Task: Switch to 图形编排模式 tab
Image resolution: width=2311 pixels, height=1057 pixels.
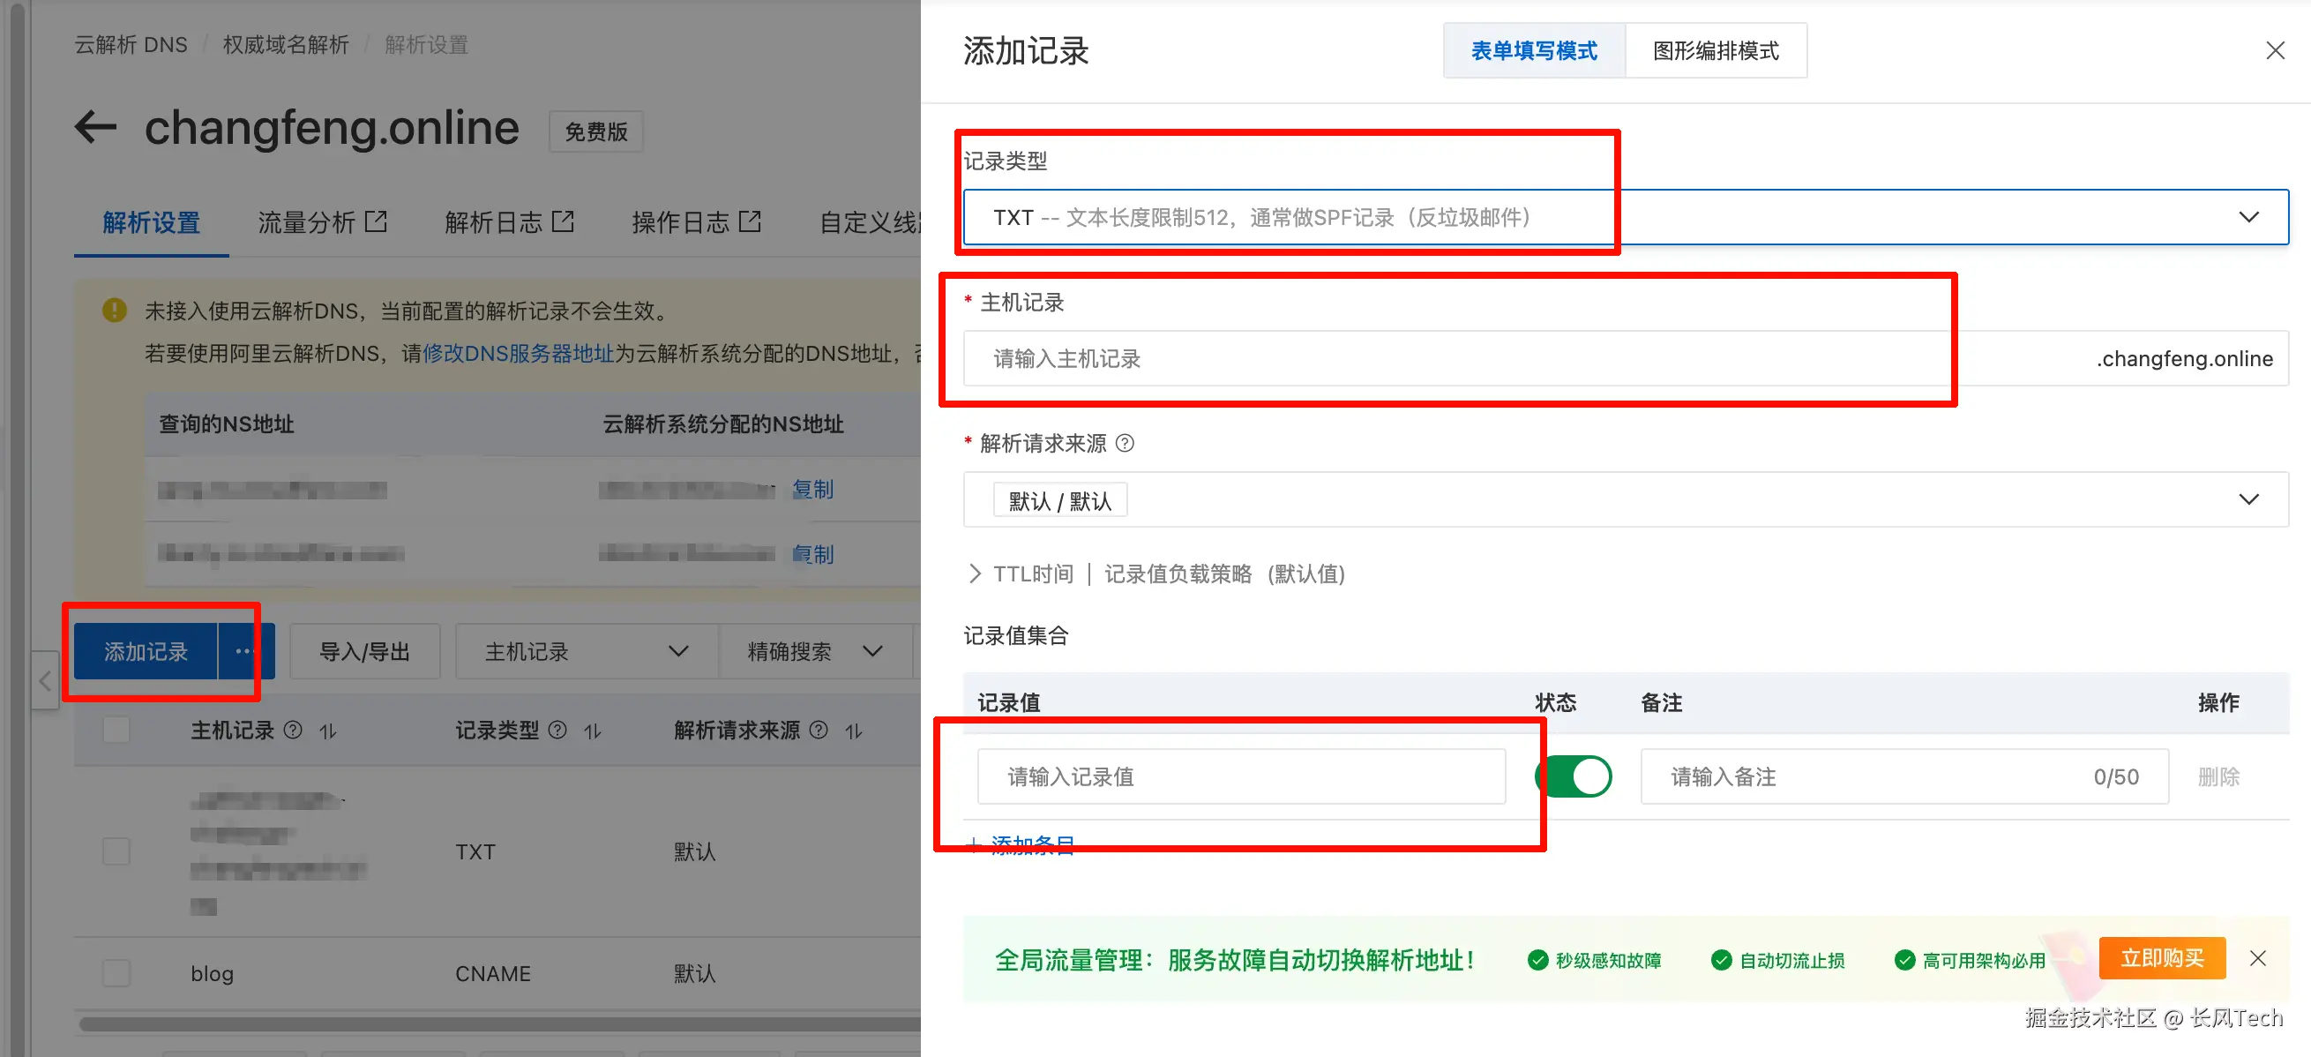Action: [1715, 51]
